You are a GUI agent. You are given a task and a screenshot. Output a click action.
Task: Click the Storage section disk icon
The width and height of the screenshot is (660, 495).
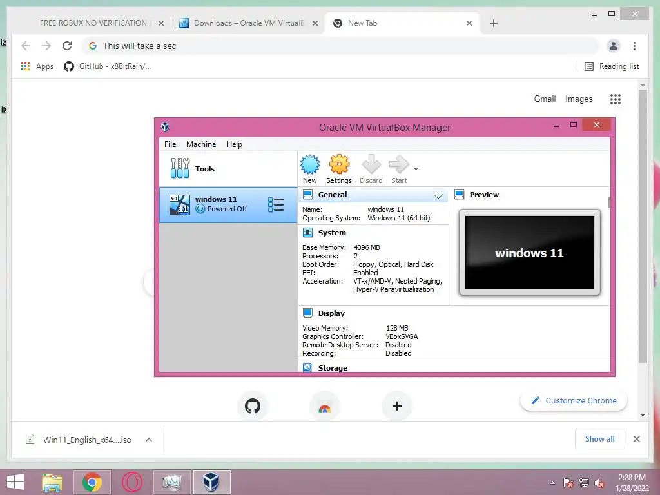coord(307,367)
